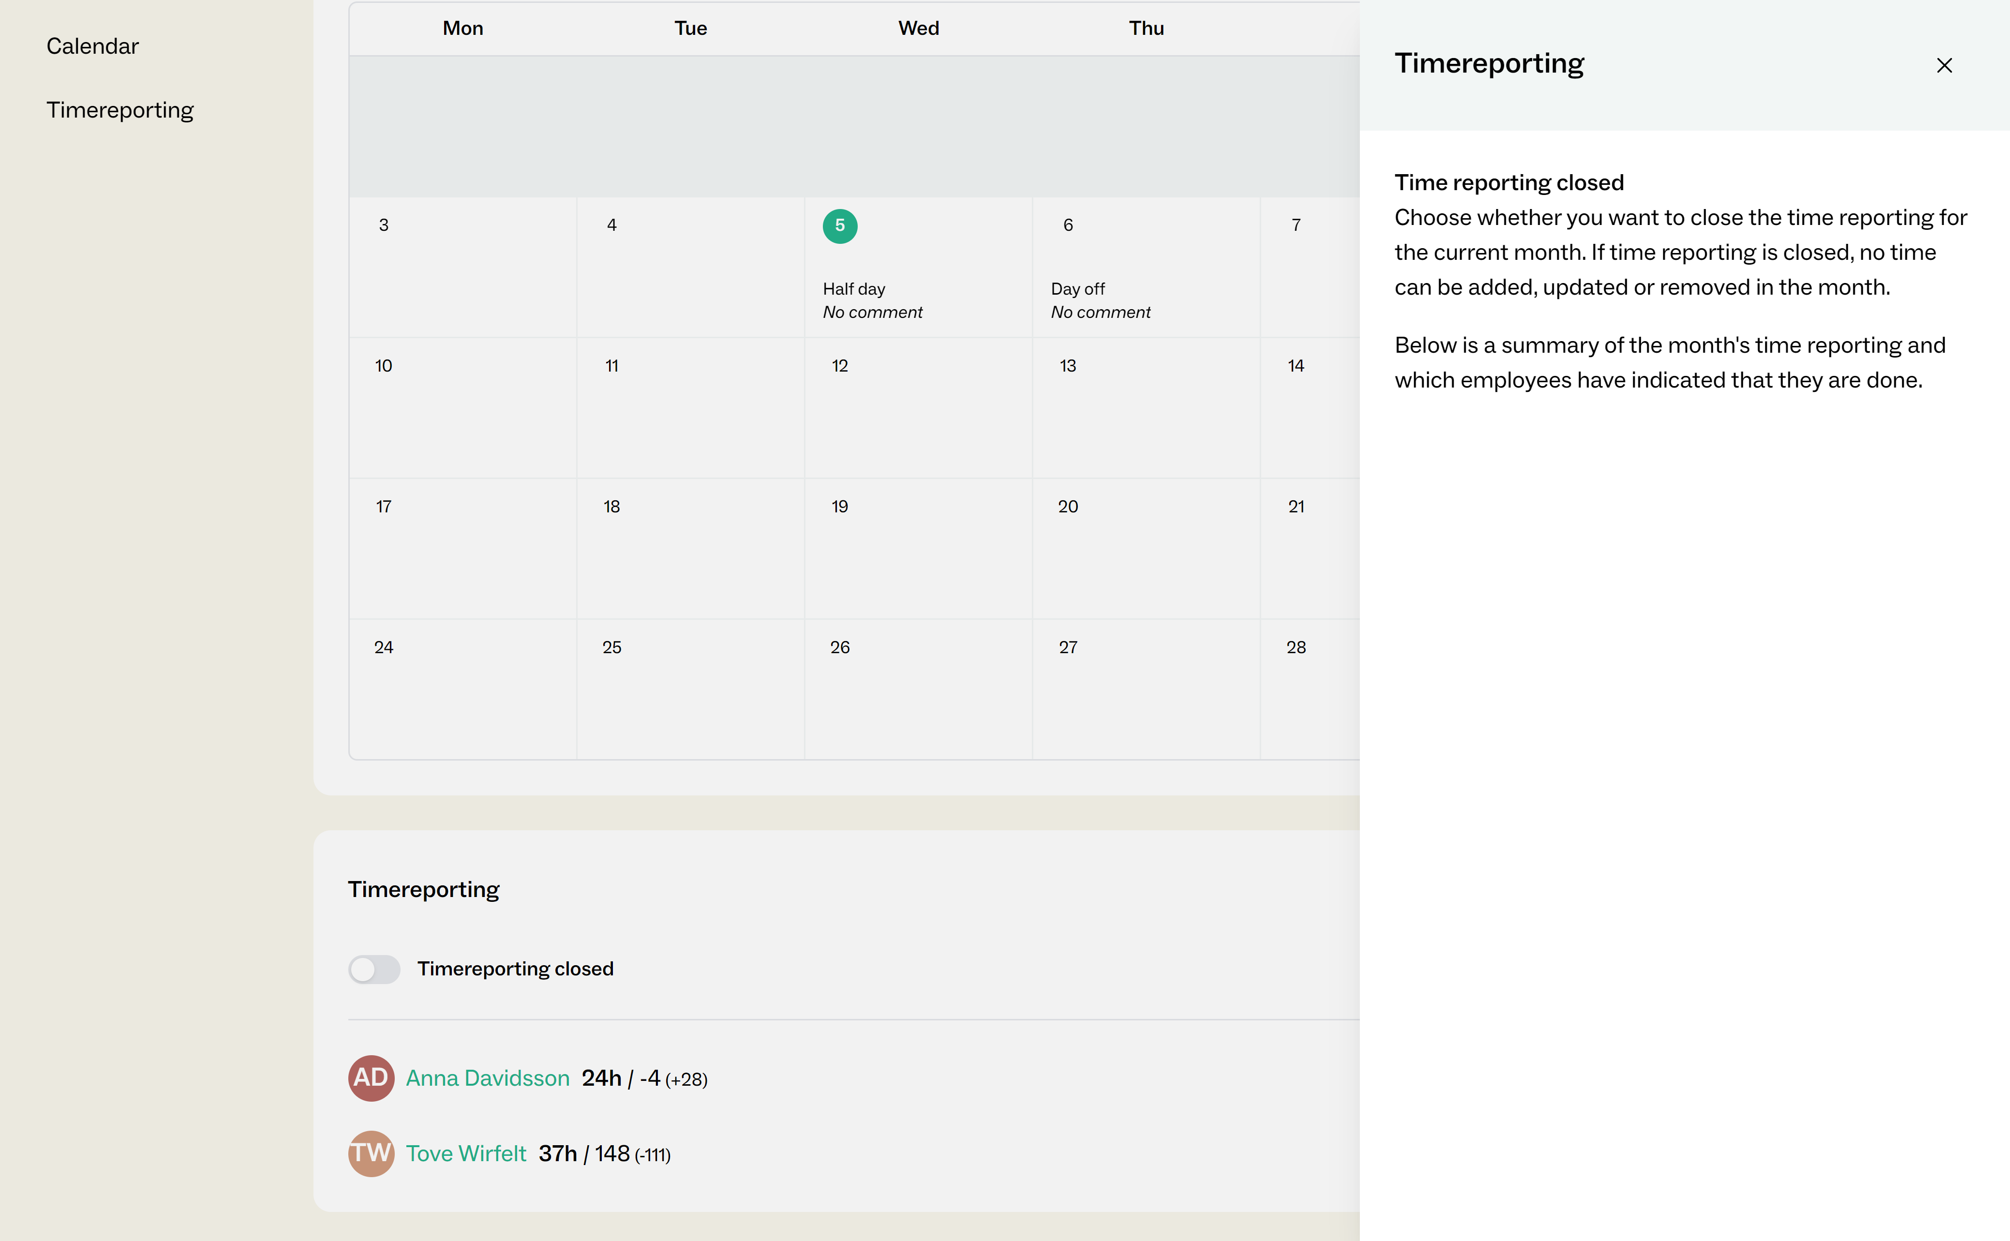Click Tove Wirfelt's TW avatar
This screenshot has height=1241, width=2010.
371,1154
